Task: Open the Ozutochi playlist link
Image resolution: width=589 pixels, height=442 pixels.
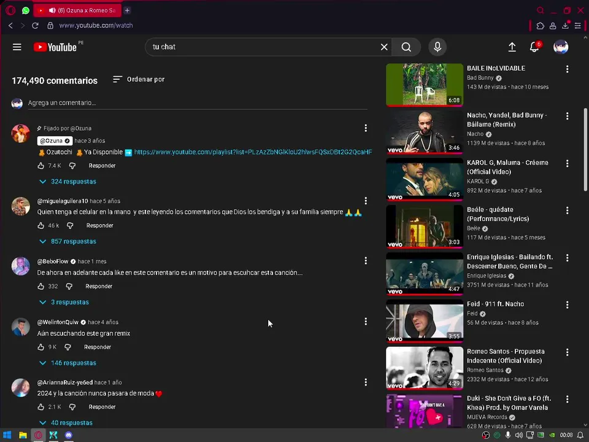Action: click(253, 152)
